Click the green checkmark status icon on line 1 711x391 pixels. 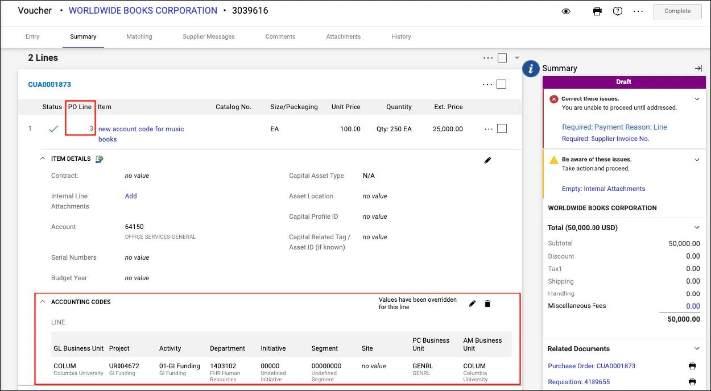[53, 129]
